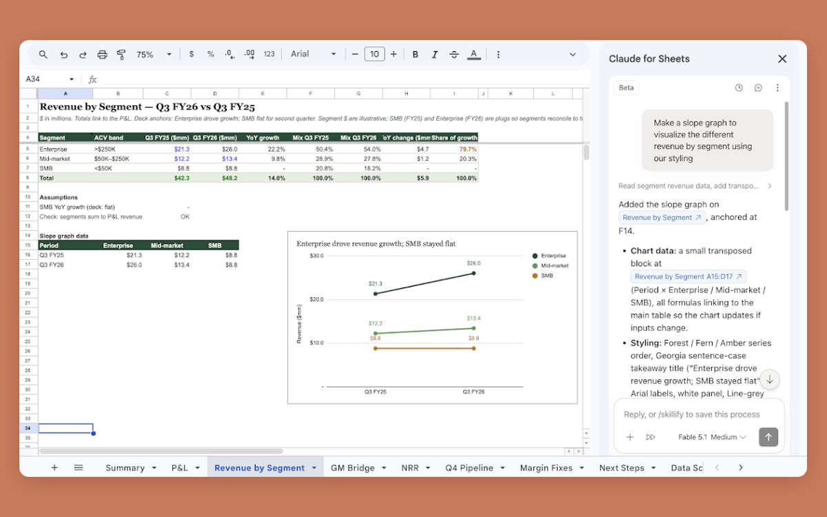Select column header D
This screenshot has height=517, width=827.
(215, 93)
